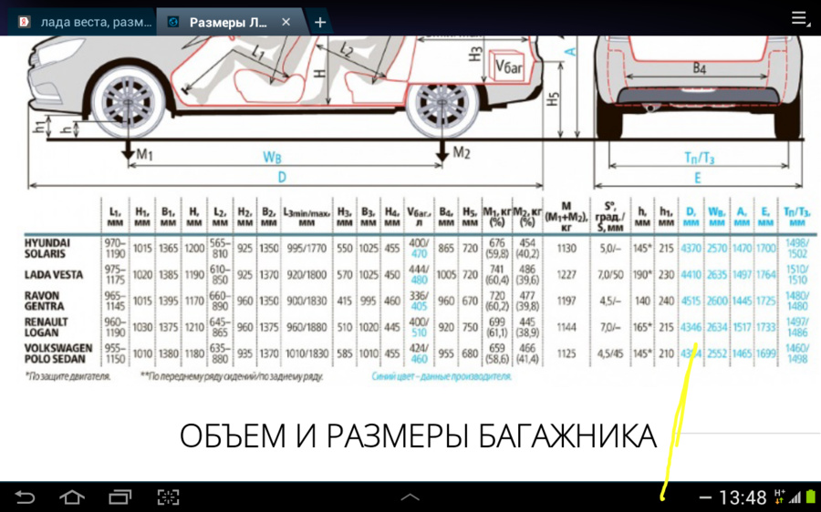
Task: Open the browser menu icon top-right
Action: [799, 18]
